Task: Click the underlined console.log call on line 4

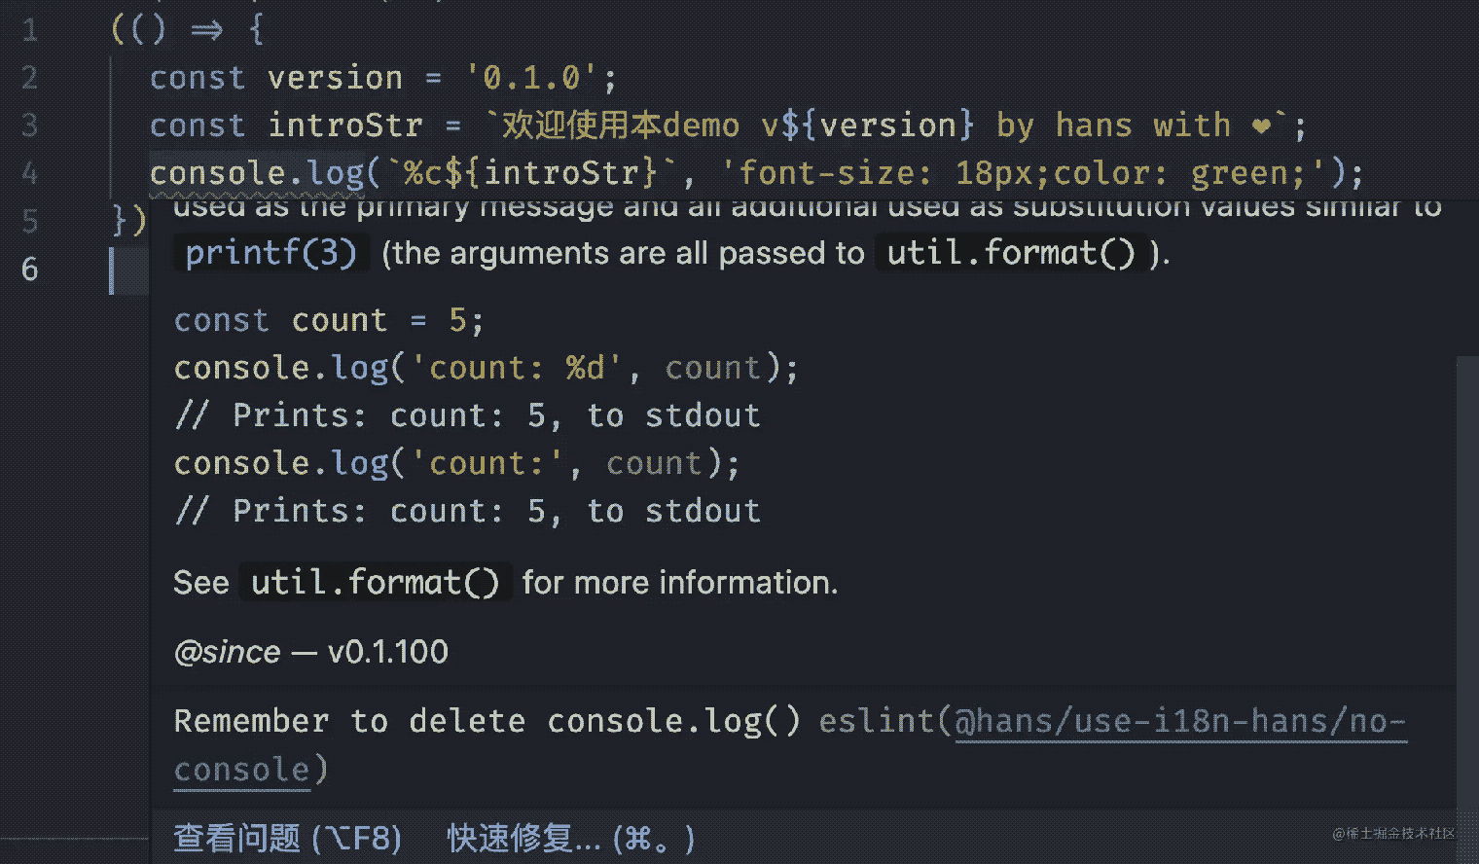Action: 257,173
